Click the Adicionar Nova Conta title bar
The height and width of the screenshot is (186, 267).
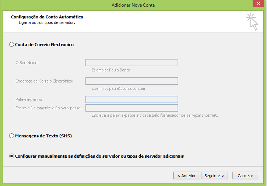(x=133, y=5)
